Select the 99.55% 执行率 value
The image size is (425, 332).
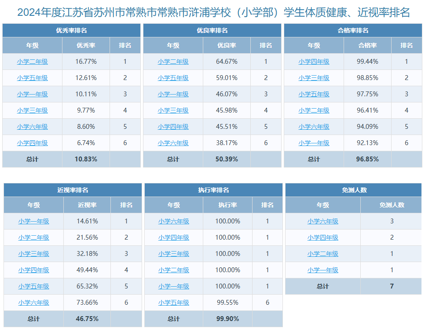pos(228,303)
